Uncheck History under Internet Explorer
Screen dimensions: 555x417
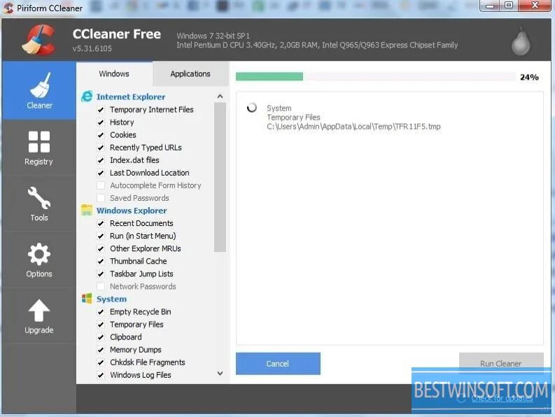click(101, 122)
